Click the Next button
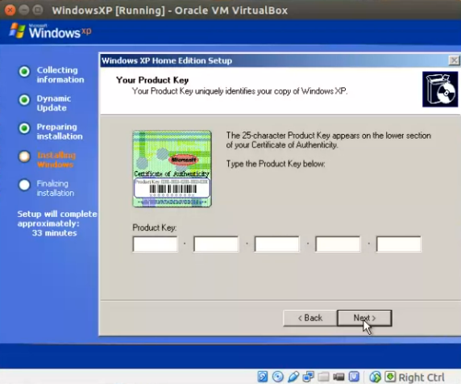 (364, 318)
